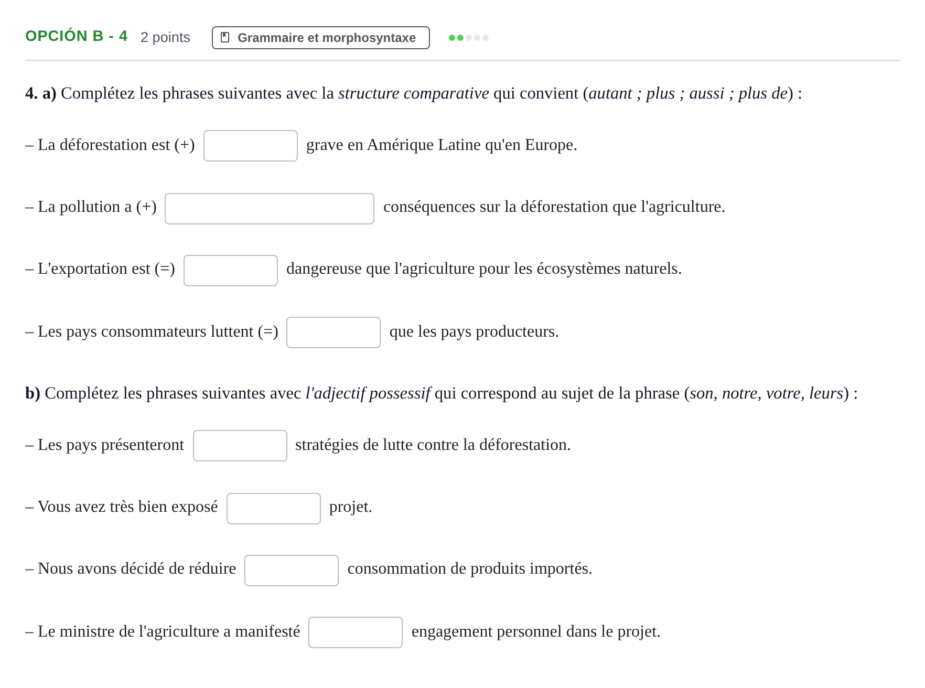Click the italic 'structure comparative' text

[x=413, y=93]
